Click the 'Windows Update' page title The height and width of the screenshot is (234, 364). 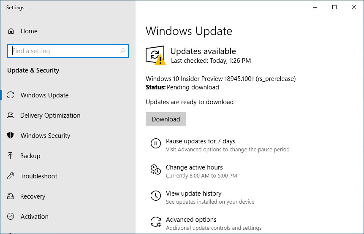189,31
